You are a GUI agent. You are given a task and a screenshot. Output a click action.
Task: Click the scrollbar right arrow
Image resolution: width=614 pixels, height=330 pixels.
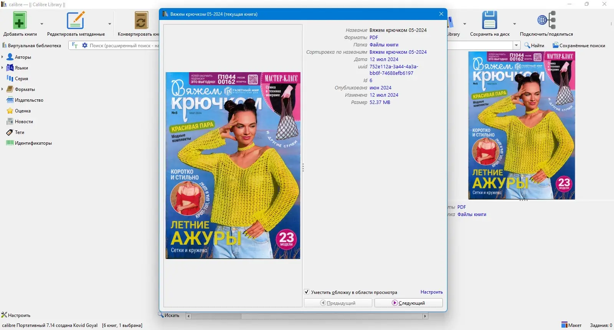425,316
